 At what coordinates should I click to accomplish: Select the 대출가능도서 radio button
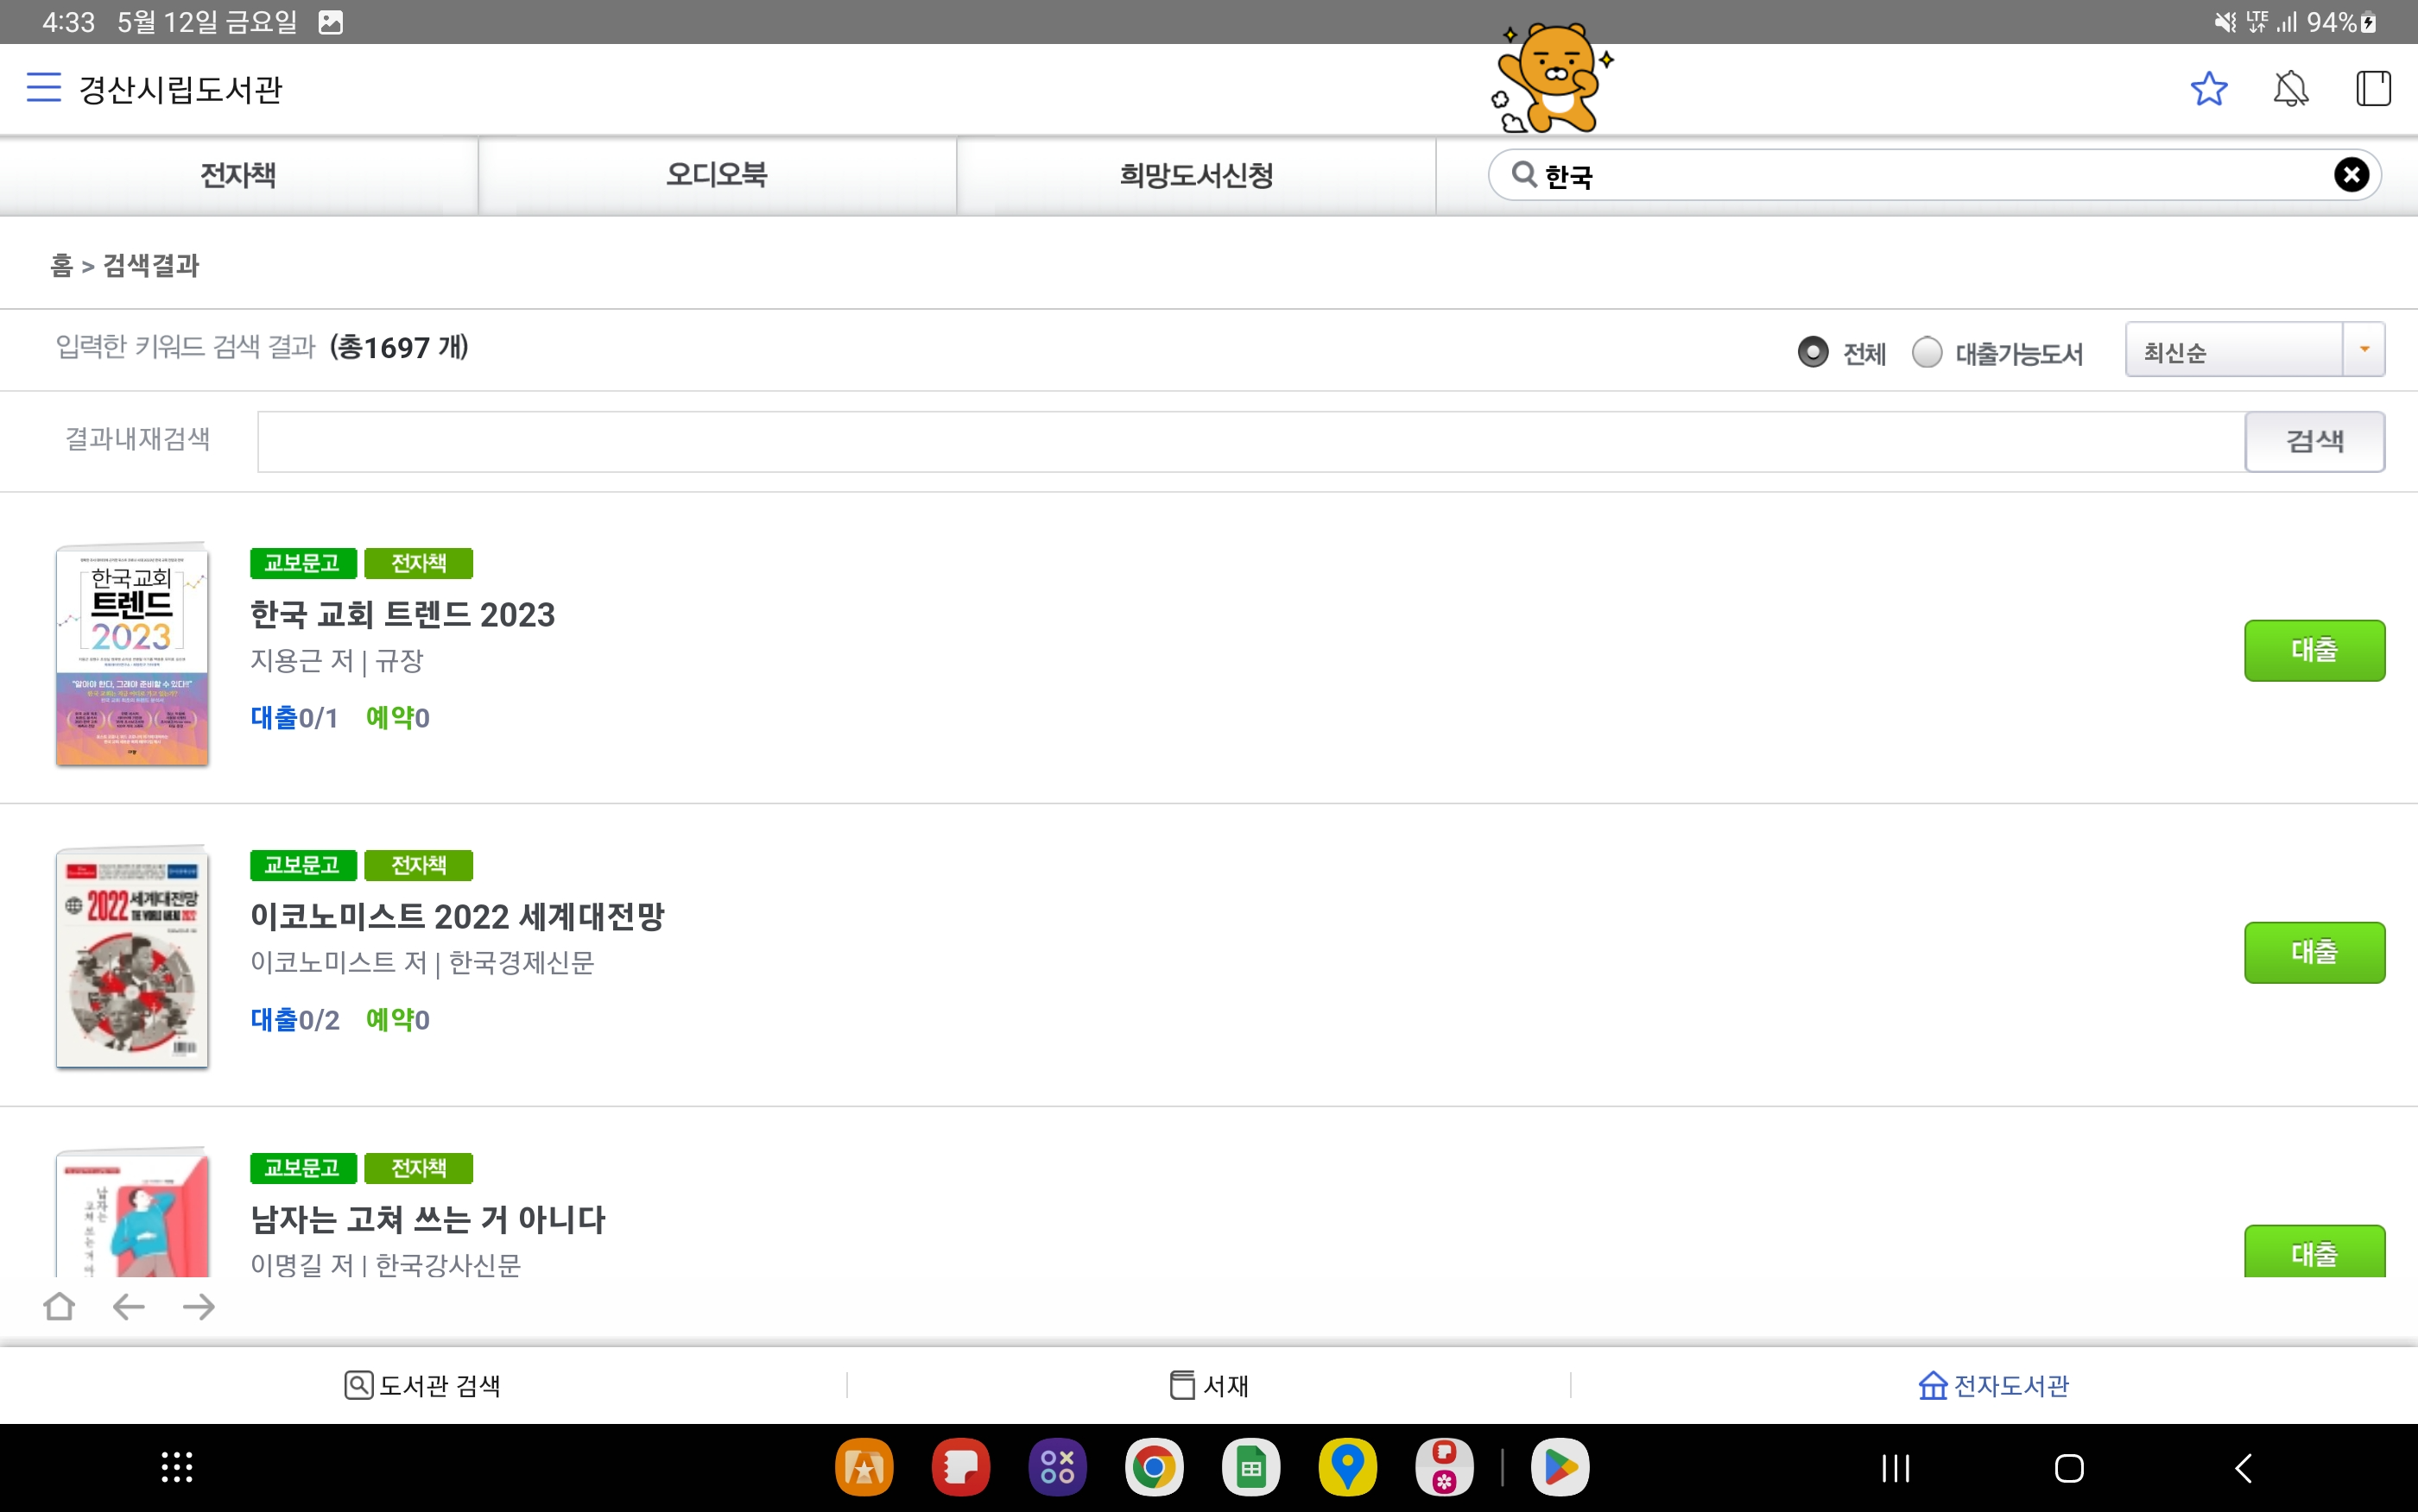[x=1927, y=352]
